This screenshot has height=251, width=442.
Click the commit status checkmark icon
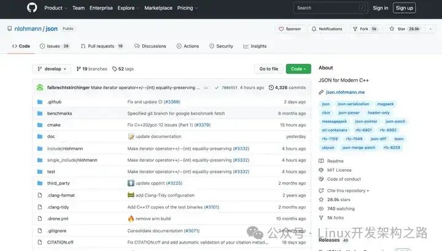(217, 88)
